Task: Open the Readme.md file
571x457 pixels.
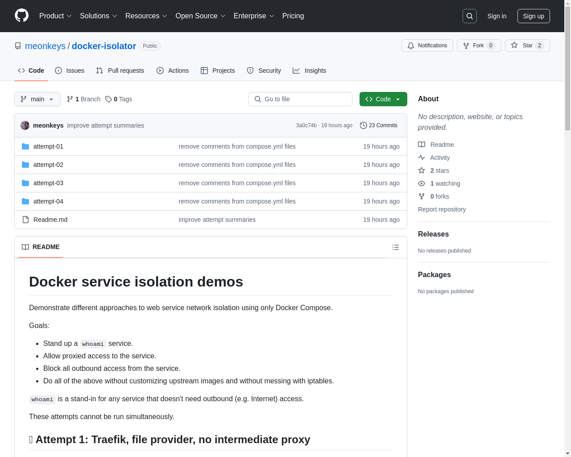Action: [50, 220]
